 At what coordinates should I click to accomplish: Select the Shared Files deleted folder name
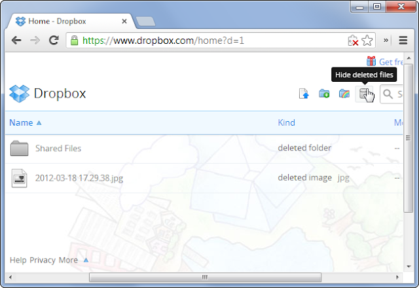58,149
